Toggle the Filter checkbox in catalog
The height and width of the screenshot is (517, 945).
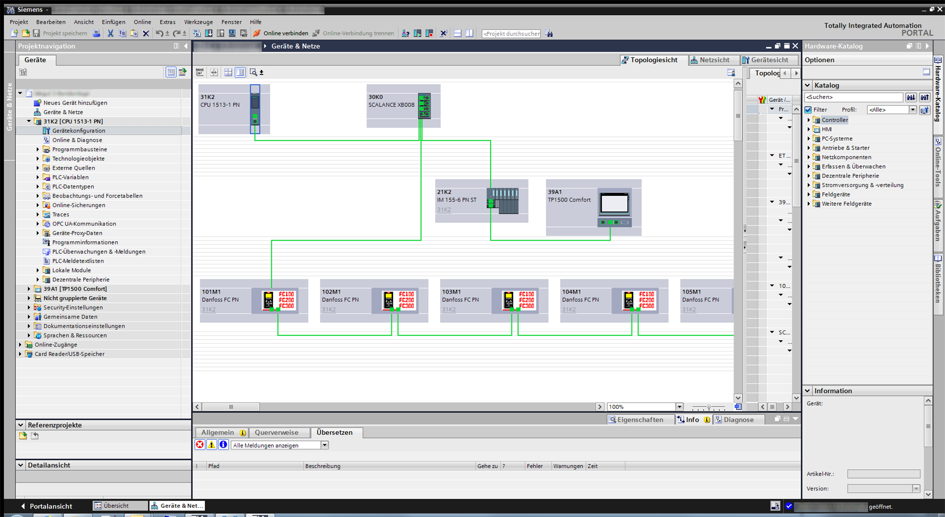point(808,110)
